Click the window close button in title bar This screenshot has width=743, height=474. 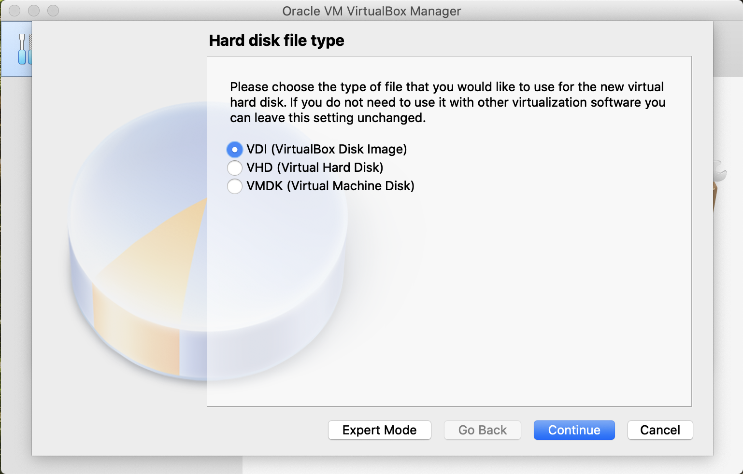(14, 11)
